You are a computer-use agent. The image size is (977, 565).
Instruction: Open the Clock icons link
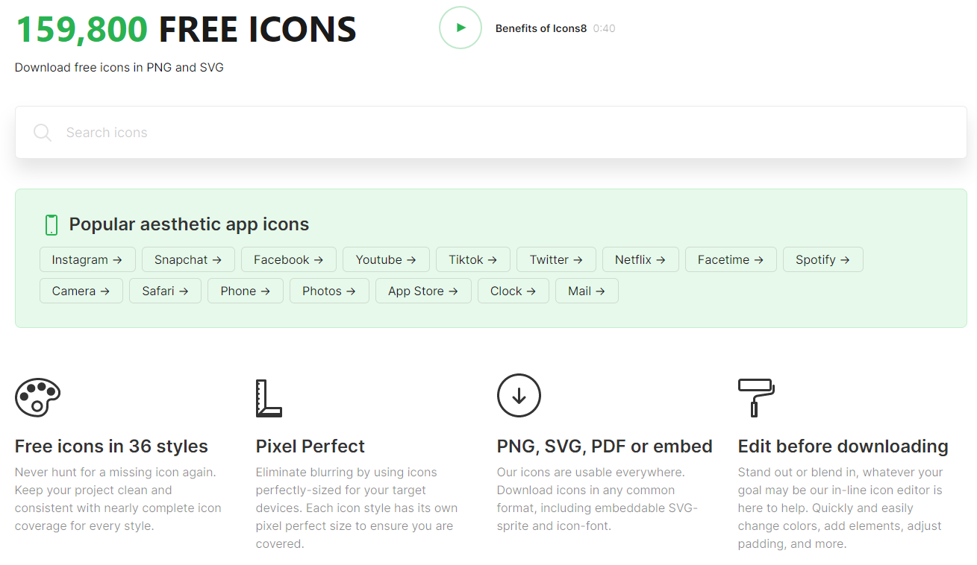point(514,291)
